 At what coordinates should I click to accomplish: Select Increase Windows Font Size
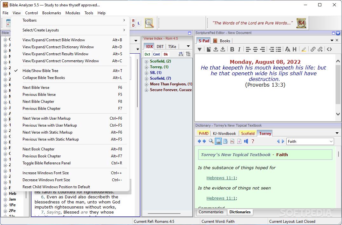(x=70, y=173)
